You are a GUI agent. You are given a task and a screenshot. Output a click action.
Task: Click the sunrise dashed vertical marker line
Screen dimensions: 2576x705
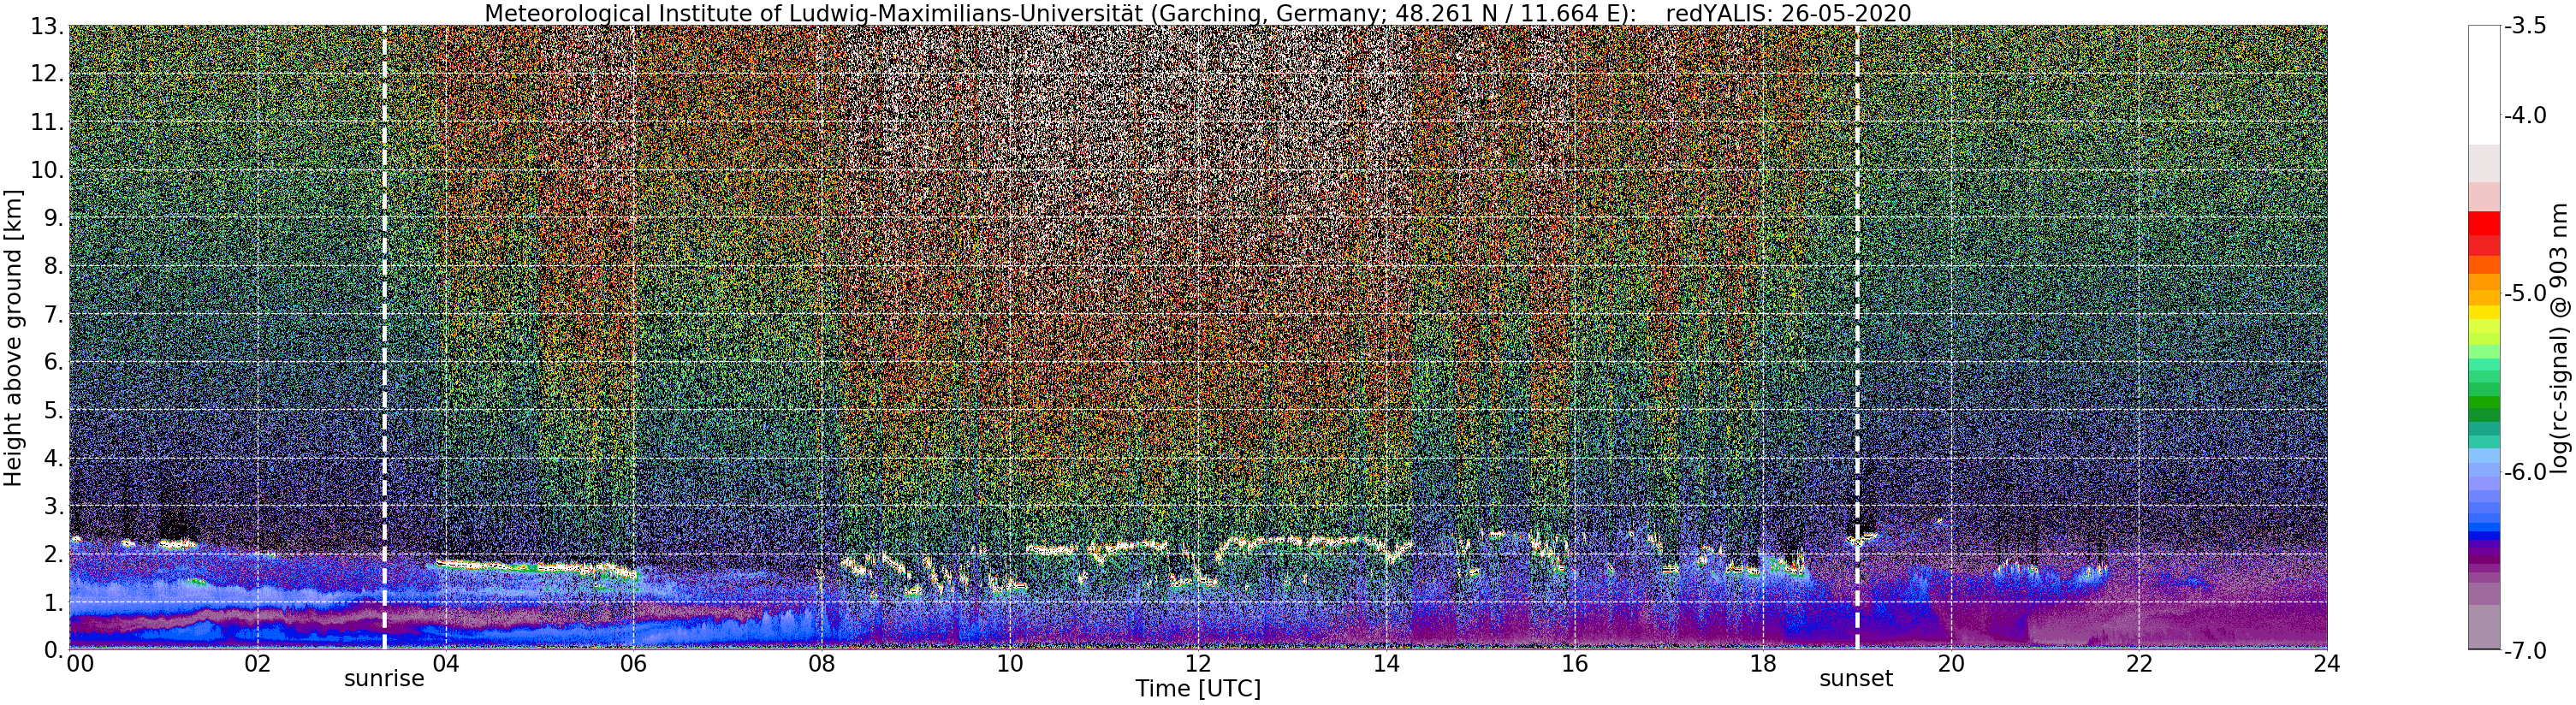384,338
